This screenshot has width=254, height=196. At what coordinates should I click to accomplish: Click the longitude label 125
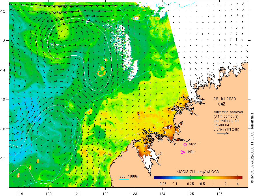[191, 194]
